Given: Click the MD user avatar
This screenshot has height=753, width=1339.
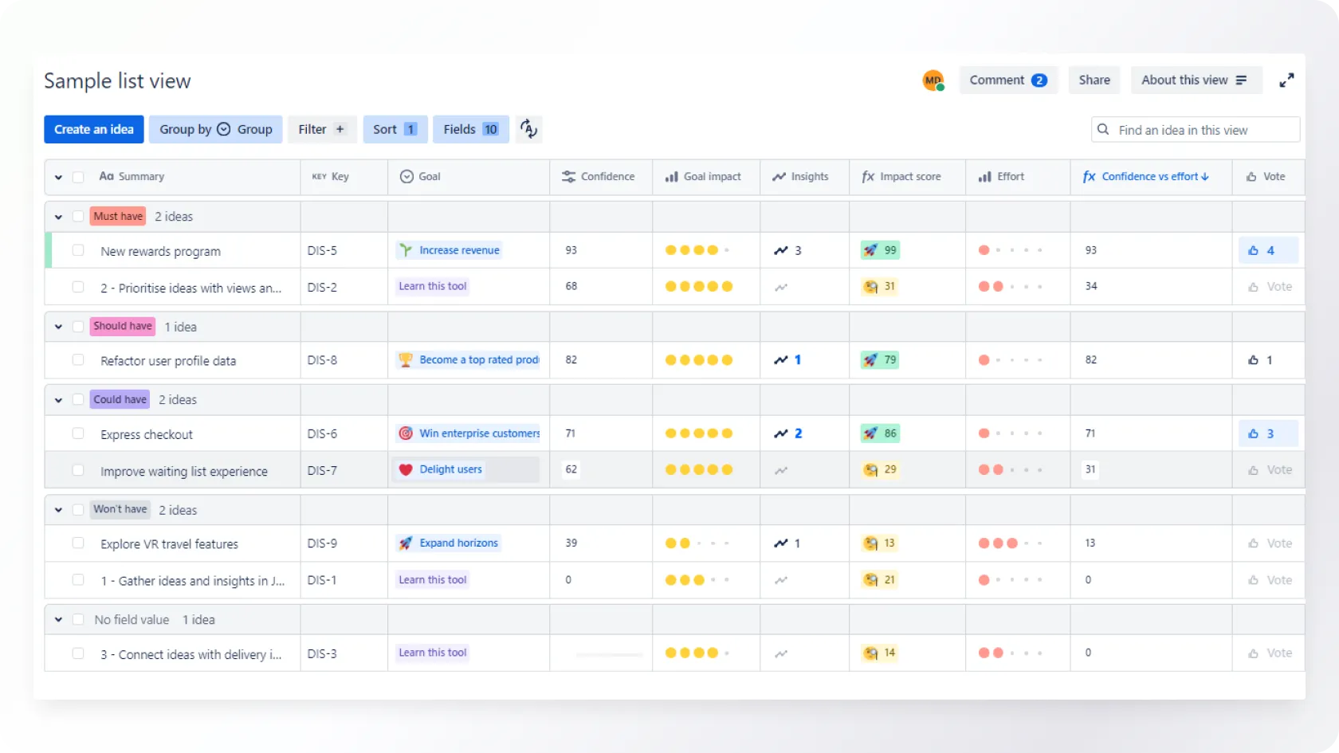Looking at the screenshot, I should tap(933, 80).
